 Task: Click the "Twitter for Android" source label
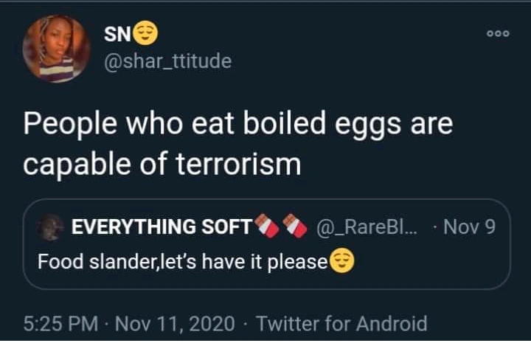point(343,324)
